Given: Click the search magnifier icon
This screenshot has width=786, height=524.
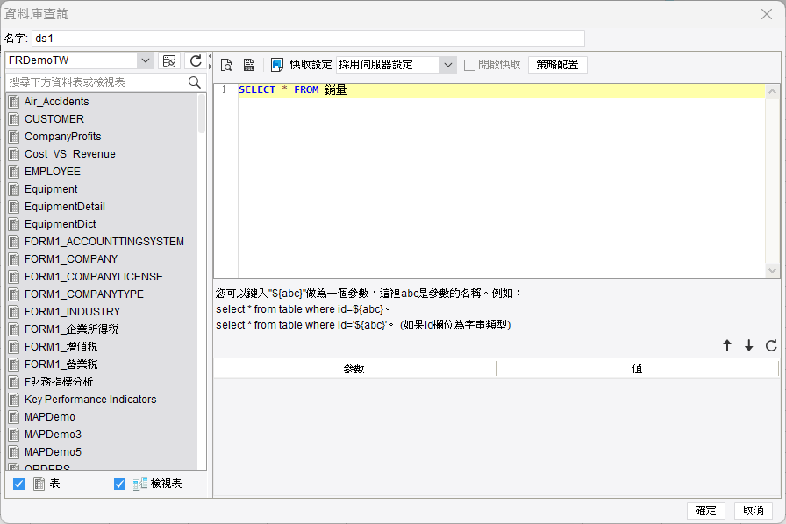Looking at the screenshot, I should [195, 82].
